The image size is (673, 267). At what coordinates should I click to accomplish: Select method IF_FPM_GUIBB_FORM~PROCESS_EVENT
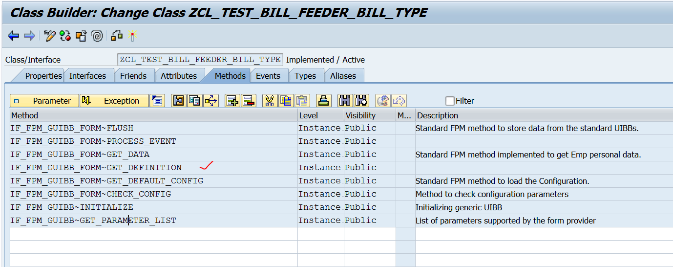click(x=153, y=141)
